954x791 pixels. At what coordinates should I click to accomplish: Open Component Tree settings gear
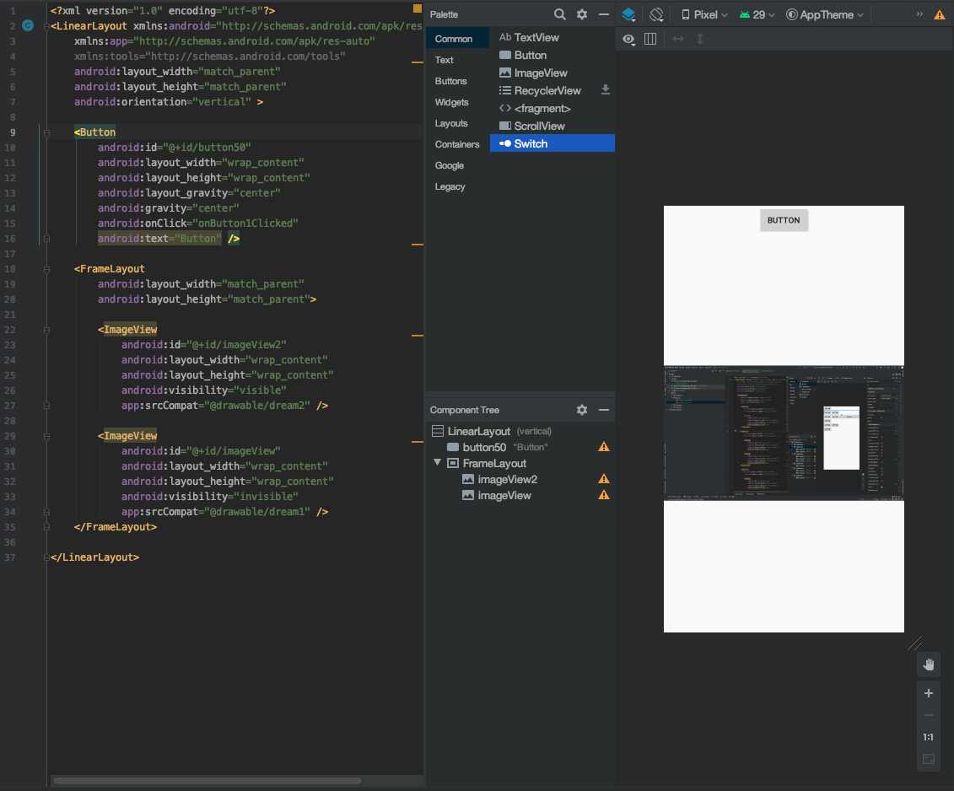(582, 410)
